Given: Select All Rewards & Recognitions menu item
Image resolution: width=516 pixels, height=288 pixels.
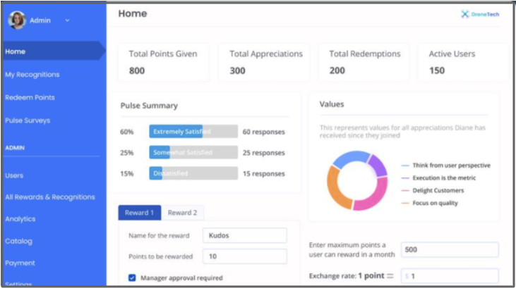Looking at the screenshot, I should tap(49, 197).
